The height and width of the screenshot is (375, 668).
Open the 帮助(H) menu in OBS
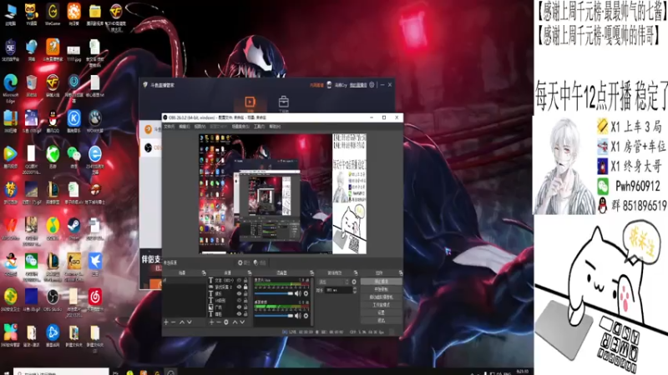pyautogui.click(x=275, y=127)
